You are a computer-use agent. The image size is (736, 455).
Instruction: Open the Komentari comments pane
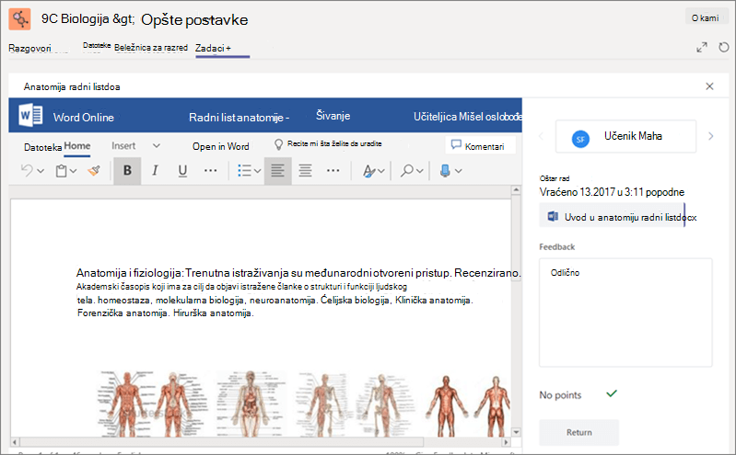click(x=480, y=145)
